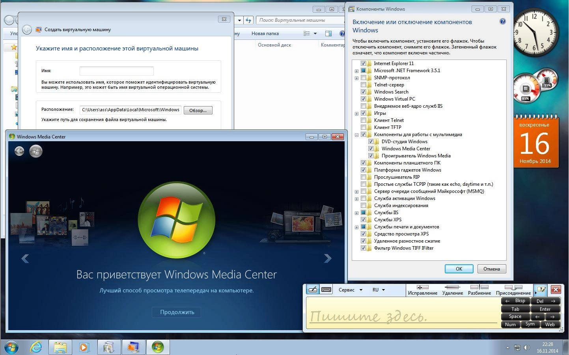569x355 pixels.
Task: Open help in Windows Components dialog
Action: (x=503, y=22)
